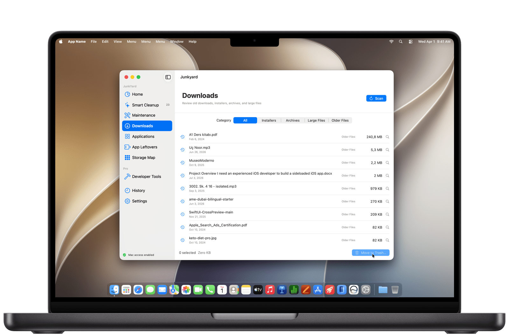The image size is (509, 335).
Task: Click clock icon beside Project Overview docx
Action: tap(183, 176)
